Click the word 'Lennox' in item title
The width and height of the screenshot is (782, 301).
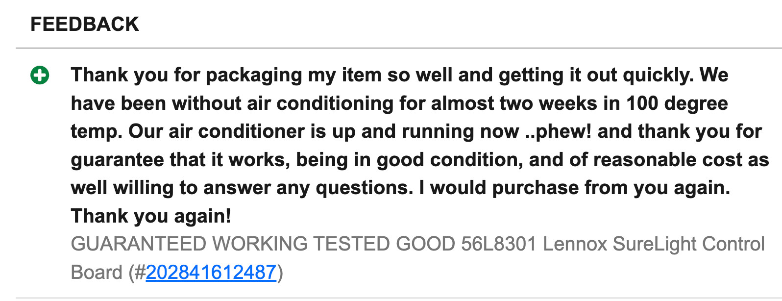[x=575, y=244]
